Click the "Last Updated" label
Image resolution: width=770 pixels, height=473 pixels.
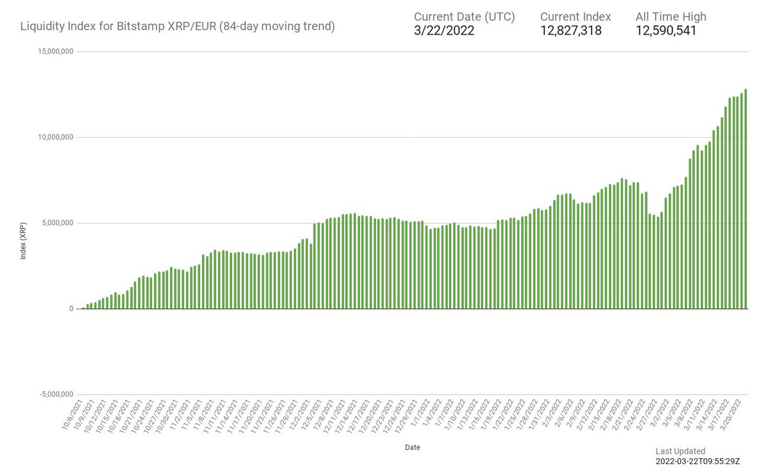click(x=680, y=451)
